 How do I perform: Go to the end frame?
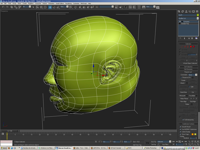tap(186, 141)
